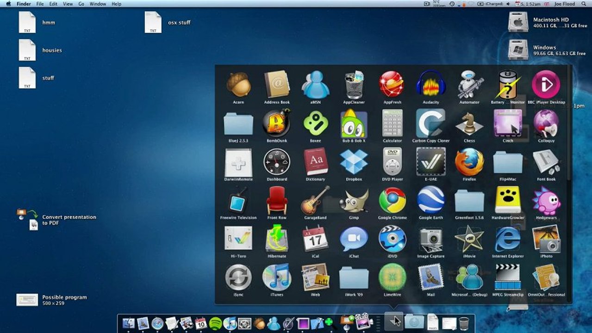
Task: Open the Apple menu
Action: click(x=8, y=4)
